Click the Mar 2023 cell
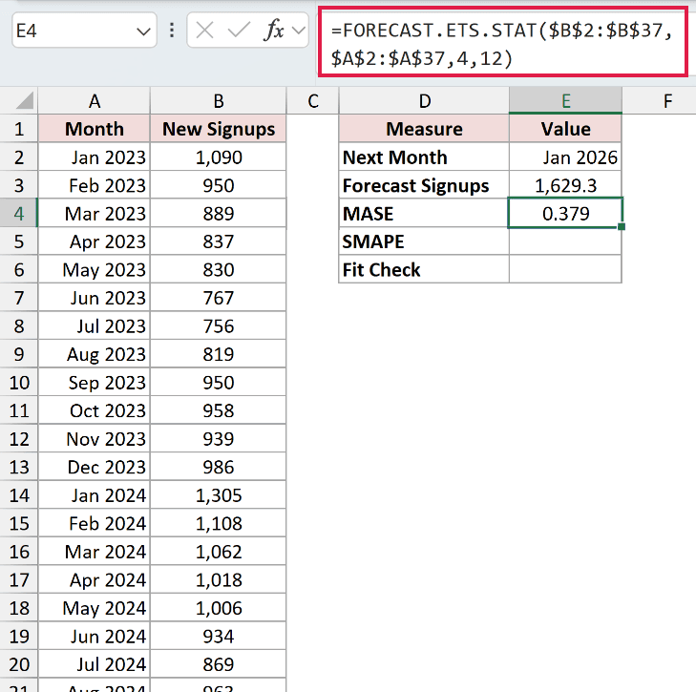 coord(95,214)
